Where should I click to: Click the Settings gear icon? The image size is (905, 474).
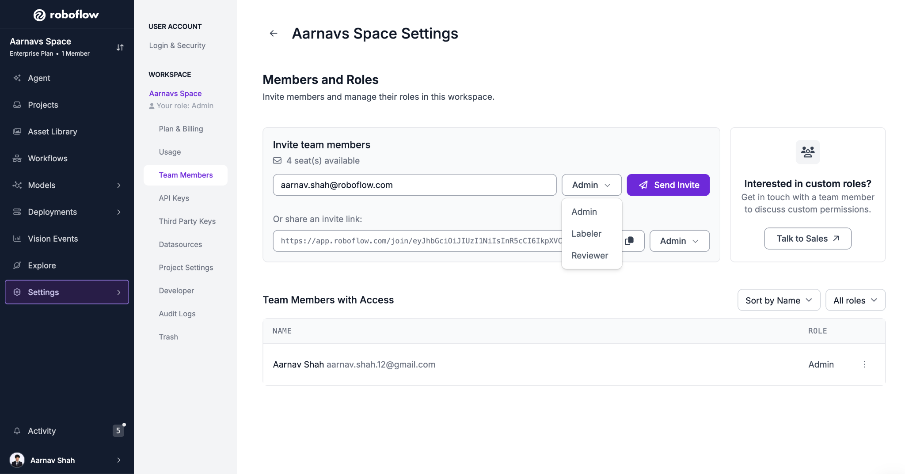pos(17,292)
